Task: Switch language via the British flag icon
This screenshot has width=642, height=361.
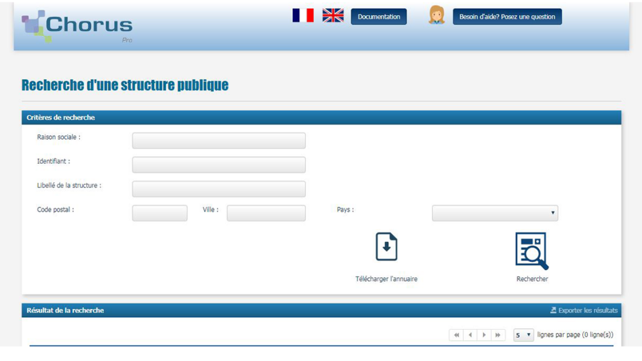Action: (333, 15)
